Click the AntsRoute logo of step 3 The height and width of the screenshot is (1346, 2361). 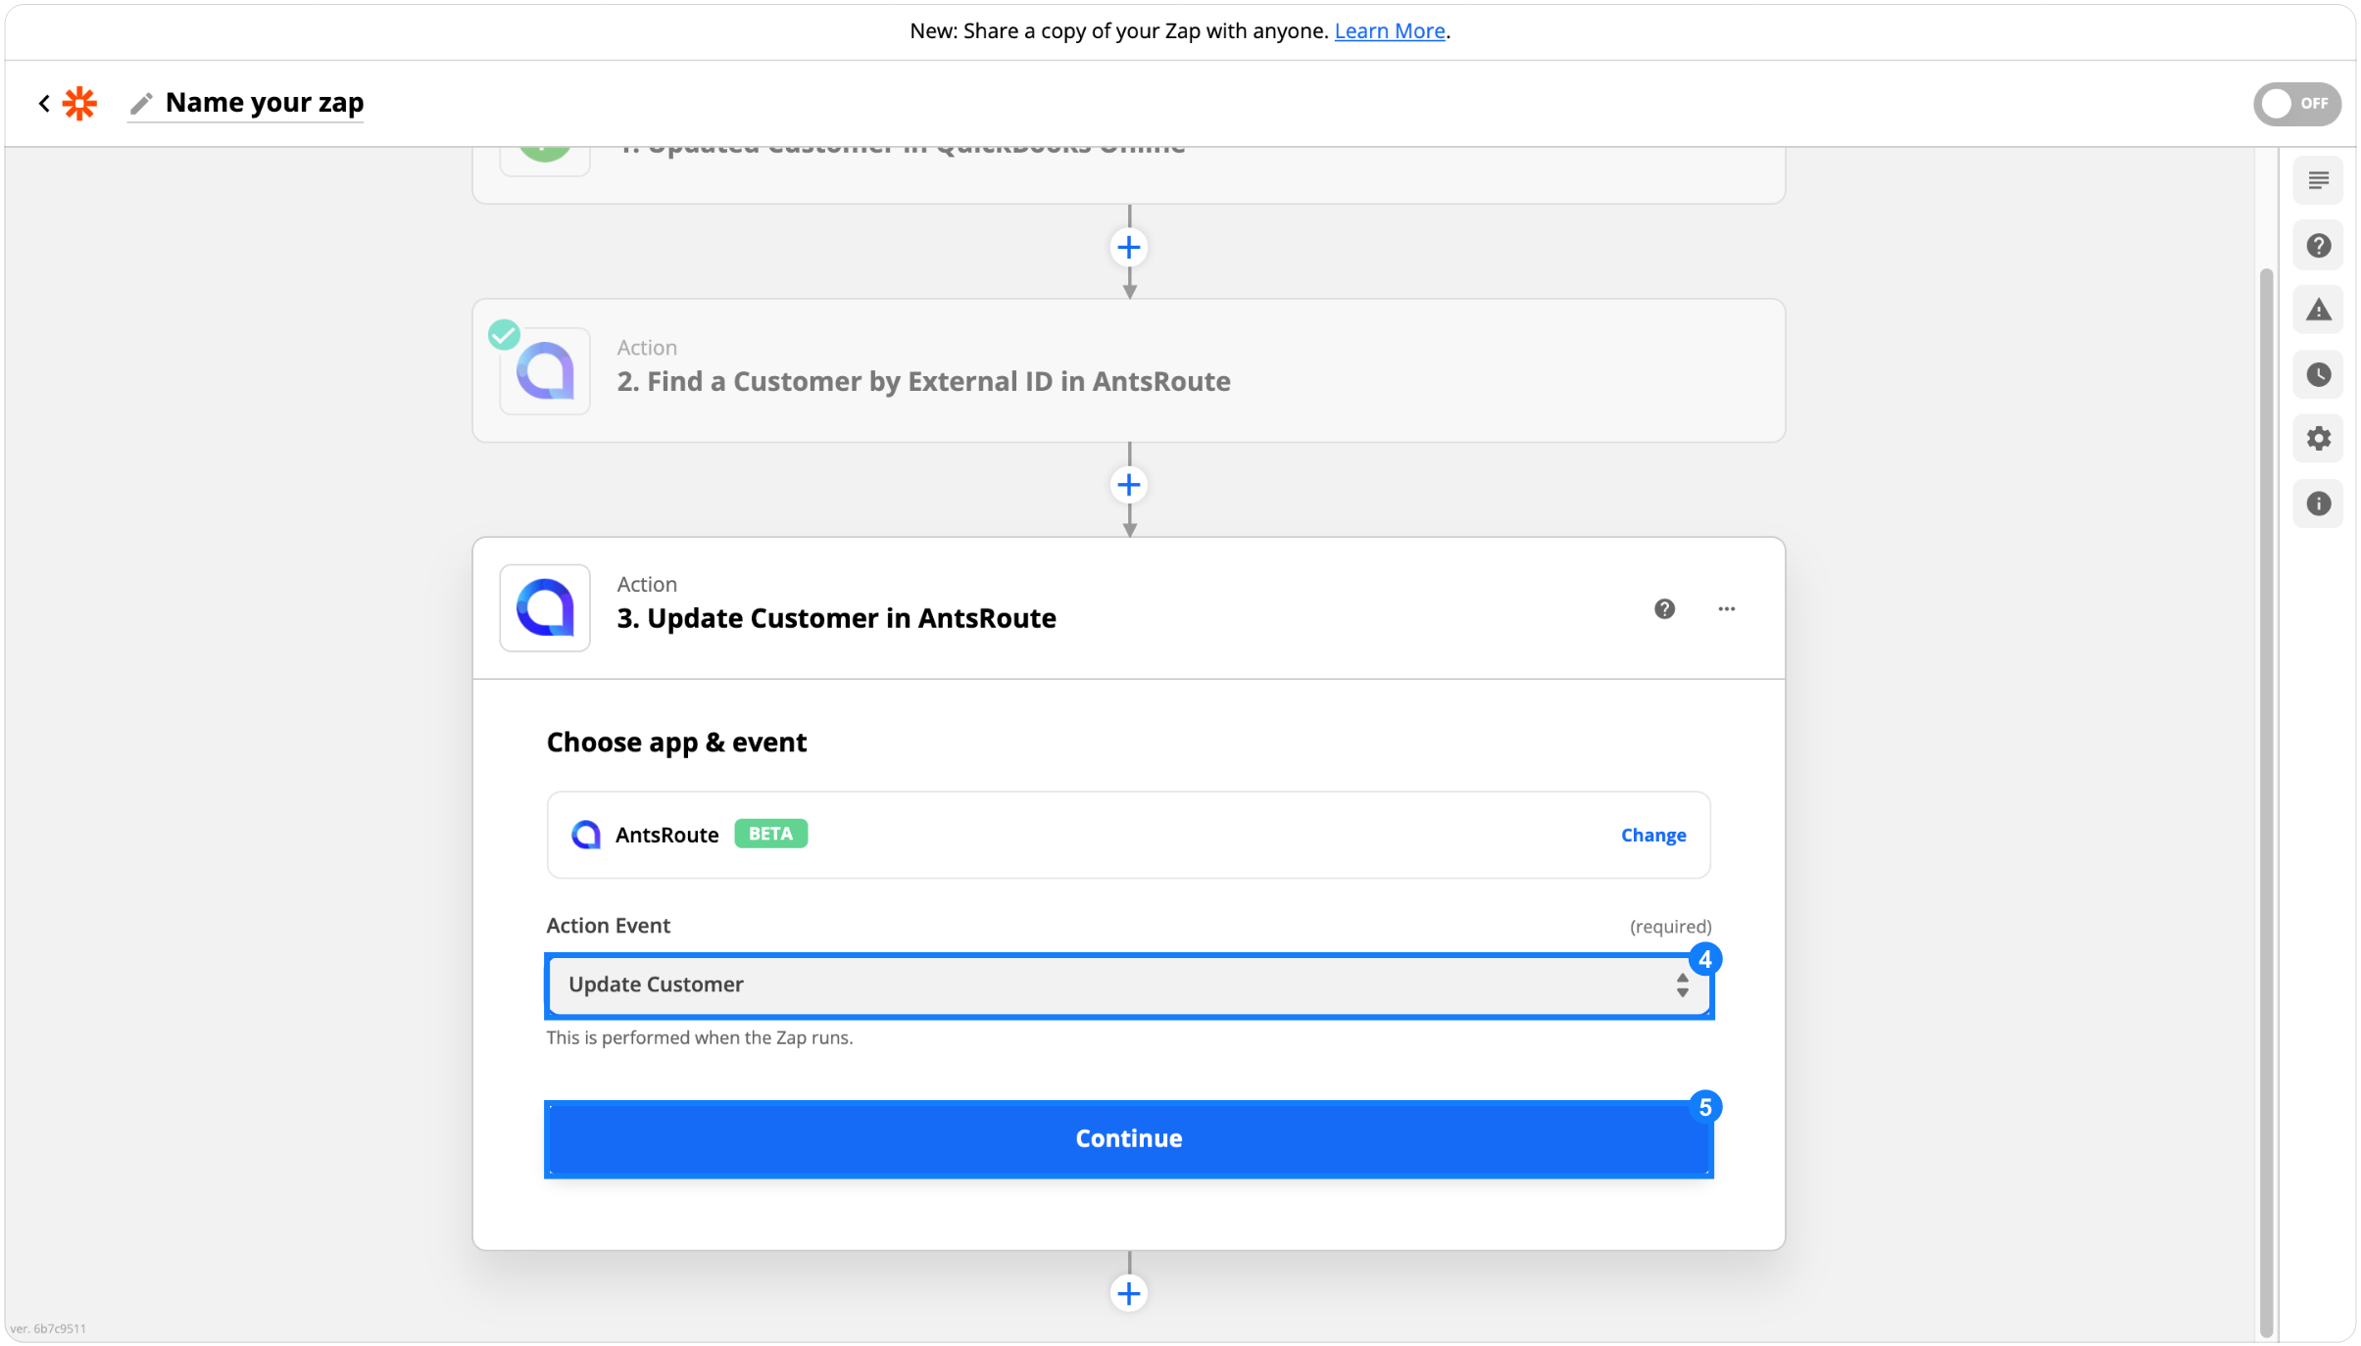[545, 607]
